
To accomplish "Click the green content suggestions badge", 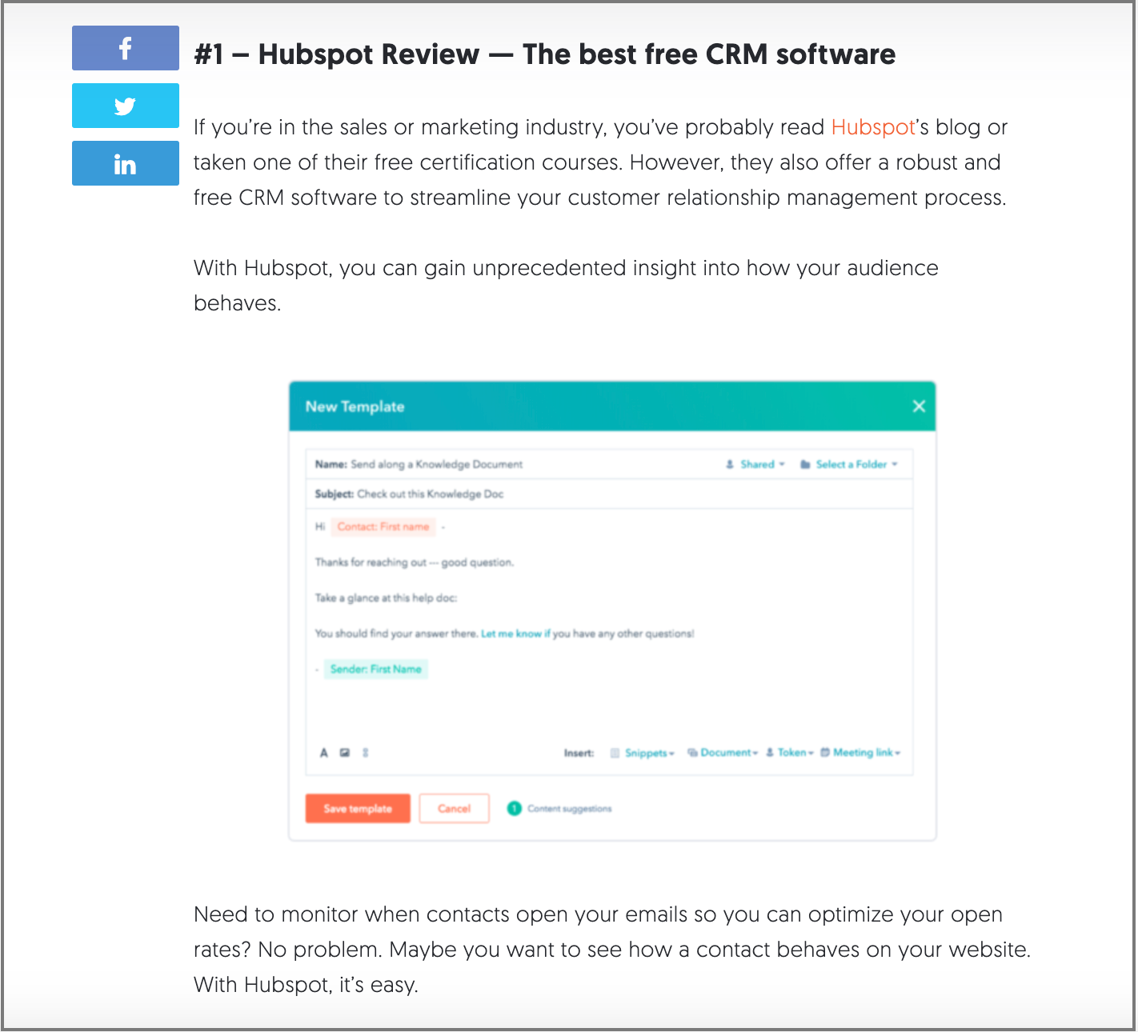I will click(x=515, y=809).
